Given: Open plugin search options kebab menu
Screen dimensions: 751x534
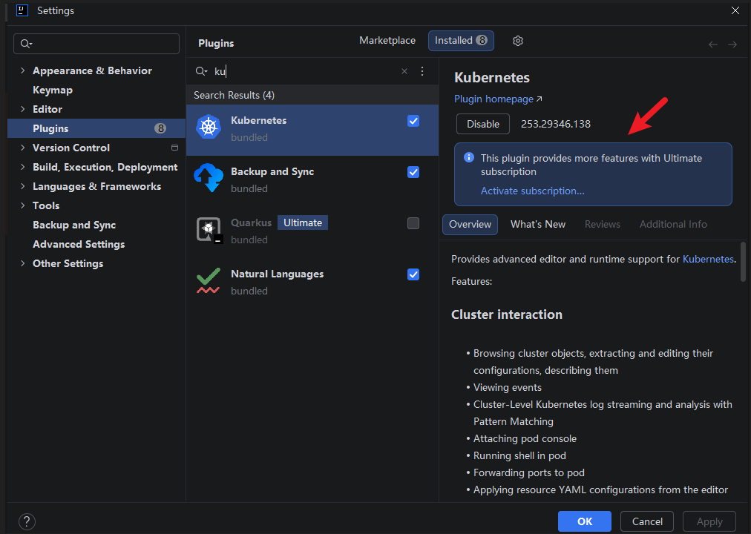Looking at the screenshot, I should click(422, 71).
